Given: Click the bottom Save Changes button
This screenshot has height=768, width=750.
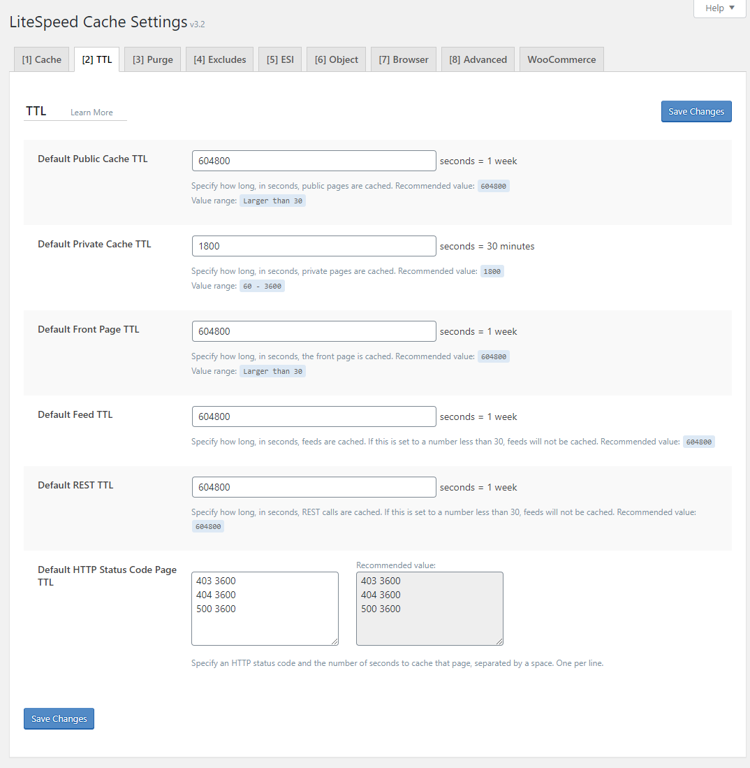Looking at the screenshot, I should click(59, 718).
